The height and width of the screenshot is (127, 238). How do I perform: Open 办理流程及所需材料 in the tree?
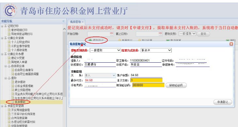(23, 122)
